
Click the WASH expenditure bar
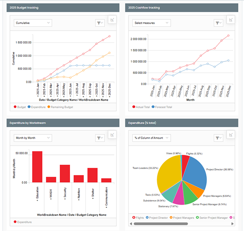pyautogui.click(x=51, y=180)
